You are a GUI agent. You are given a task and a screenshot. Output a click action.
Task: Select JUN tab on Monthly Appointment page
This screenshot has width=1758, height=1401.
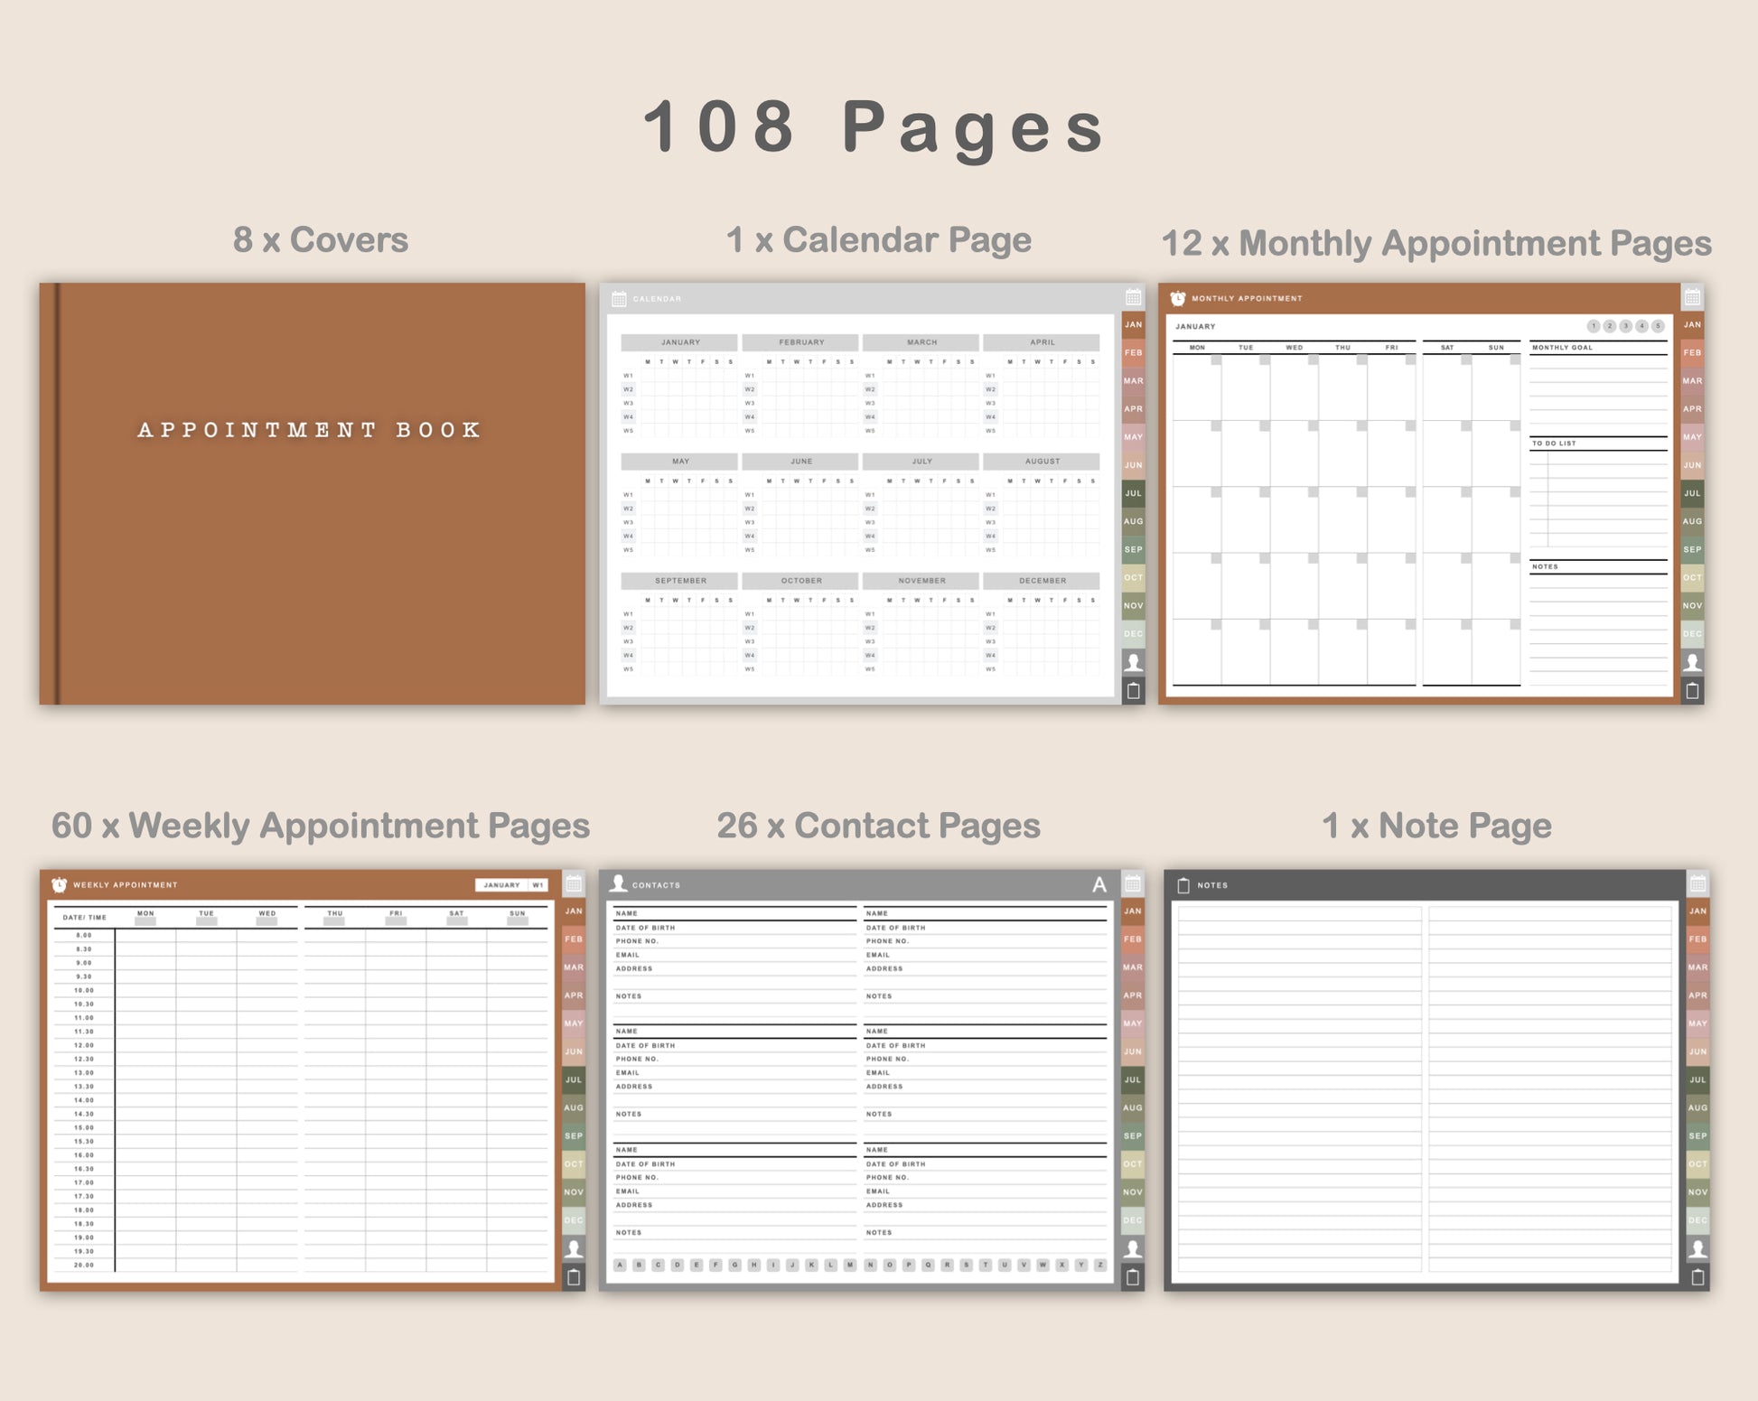coord(1692,465)
